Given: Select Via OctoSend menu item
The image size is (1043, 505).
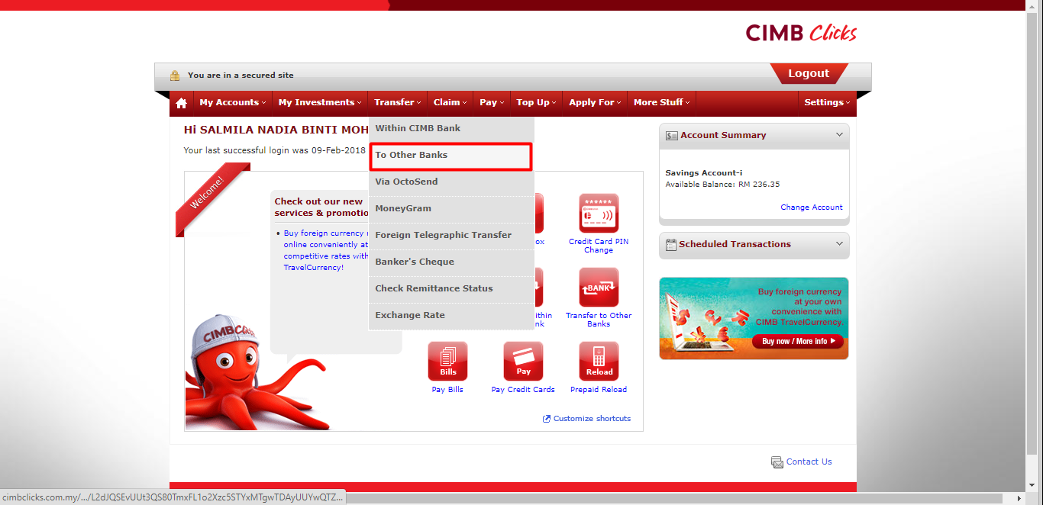Looking at the screenshot, I should pos(451,182).
